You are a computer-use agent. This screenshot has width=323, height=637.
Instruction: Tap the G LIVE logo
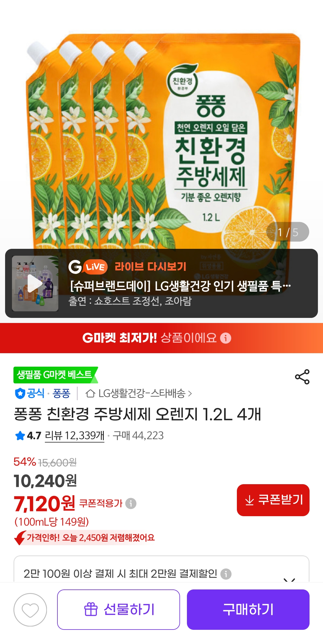tap(88, 267)
